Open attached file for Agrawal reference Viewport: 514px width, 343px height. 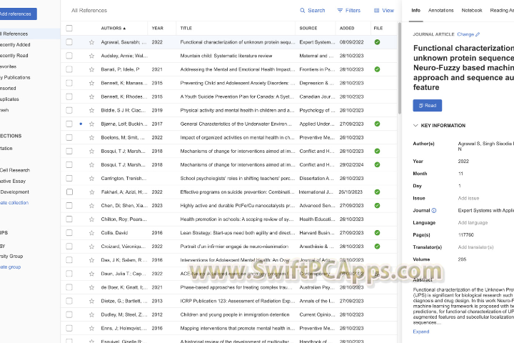pyautogui.click(x=378, y=42)
